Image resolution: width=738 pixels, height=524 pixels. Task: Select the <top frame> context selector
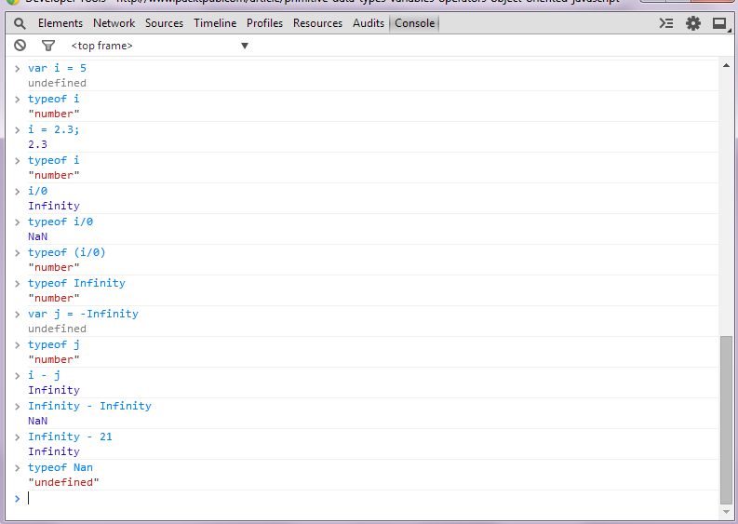159,46
